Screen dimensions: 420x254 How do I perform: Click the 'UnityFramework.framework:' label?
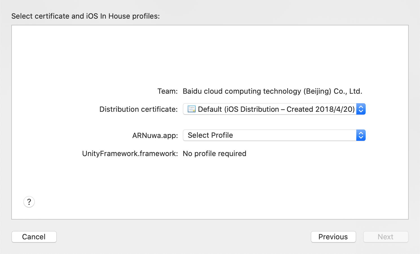pyautogui.click(x=130, y=154)
